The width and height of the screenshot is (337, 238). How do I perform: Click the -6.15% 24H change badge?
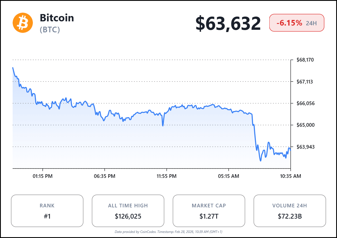coord(297,23)
